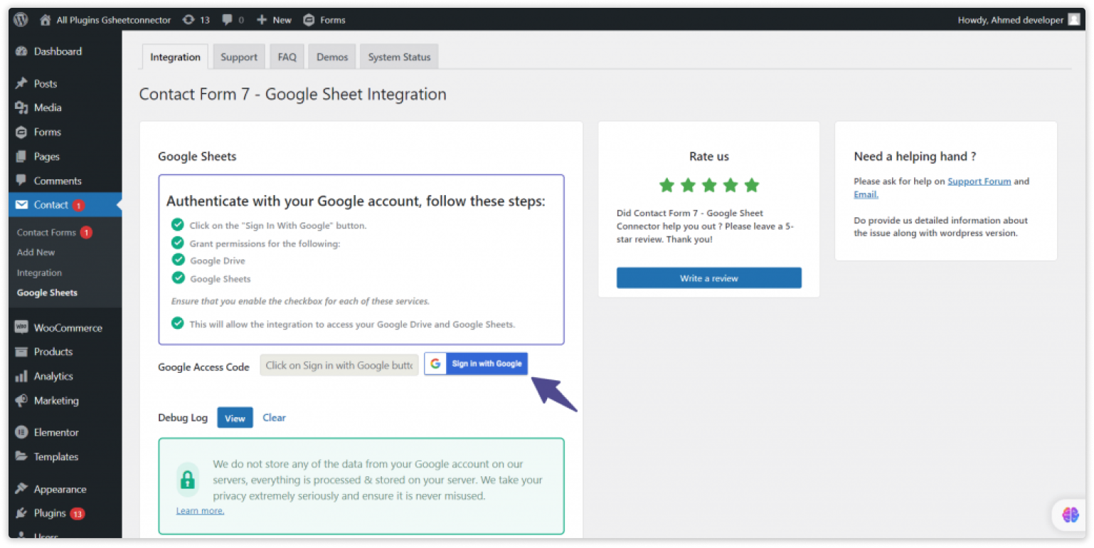1094x548 pixels.
Task: Clear the debug log
Action: point(274,418)
